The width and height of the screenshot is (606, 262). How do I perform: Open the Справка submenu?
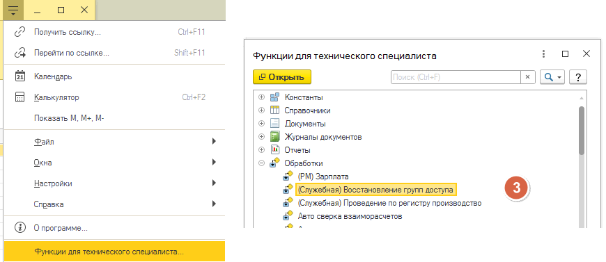(x=114, y=204)
